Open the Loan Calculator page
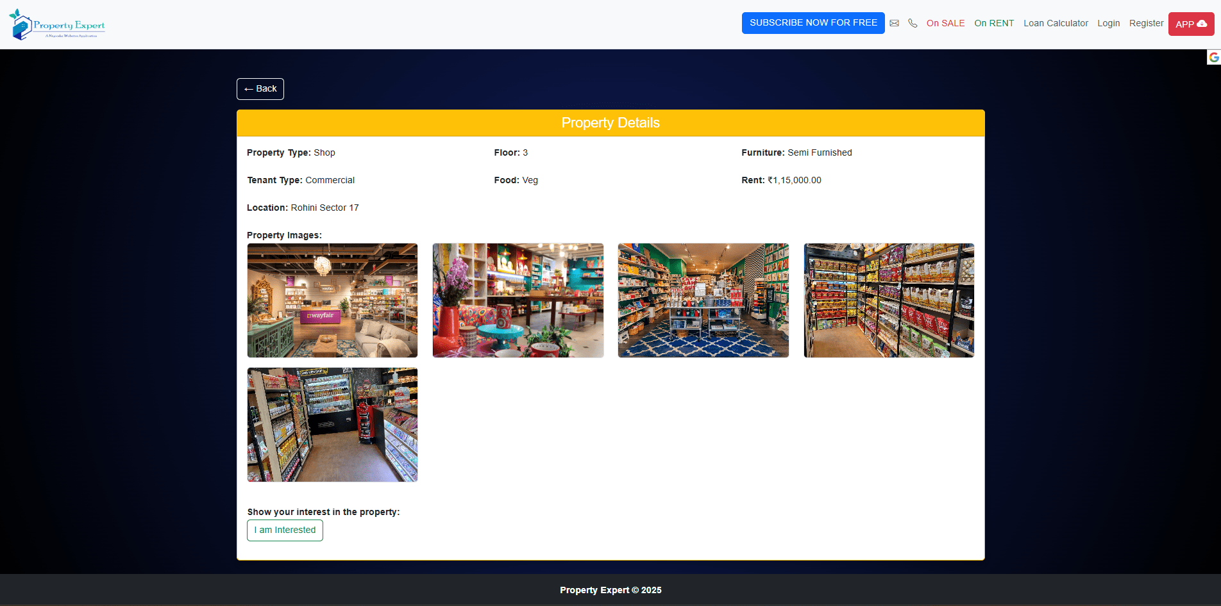Screen dimensions: 1221x606 [x=1056, y=23]
